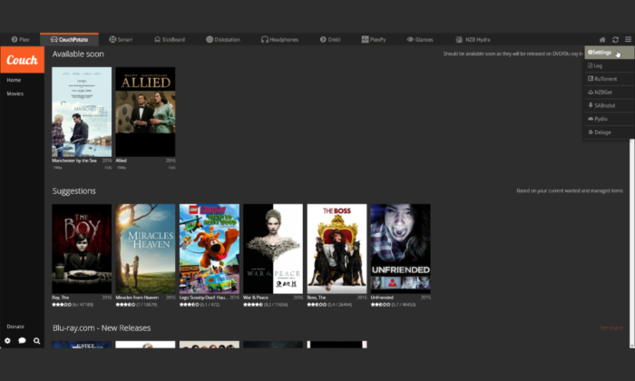Switch to the Glances tab
635x381 pixels.
[420, 39]
